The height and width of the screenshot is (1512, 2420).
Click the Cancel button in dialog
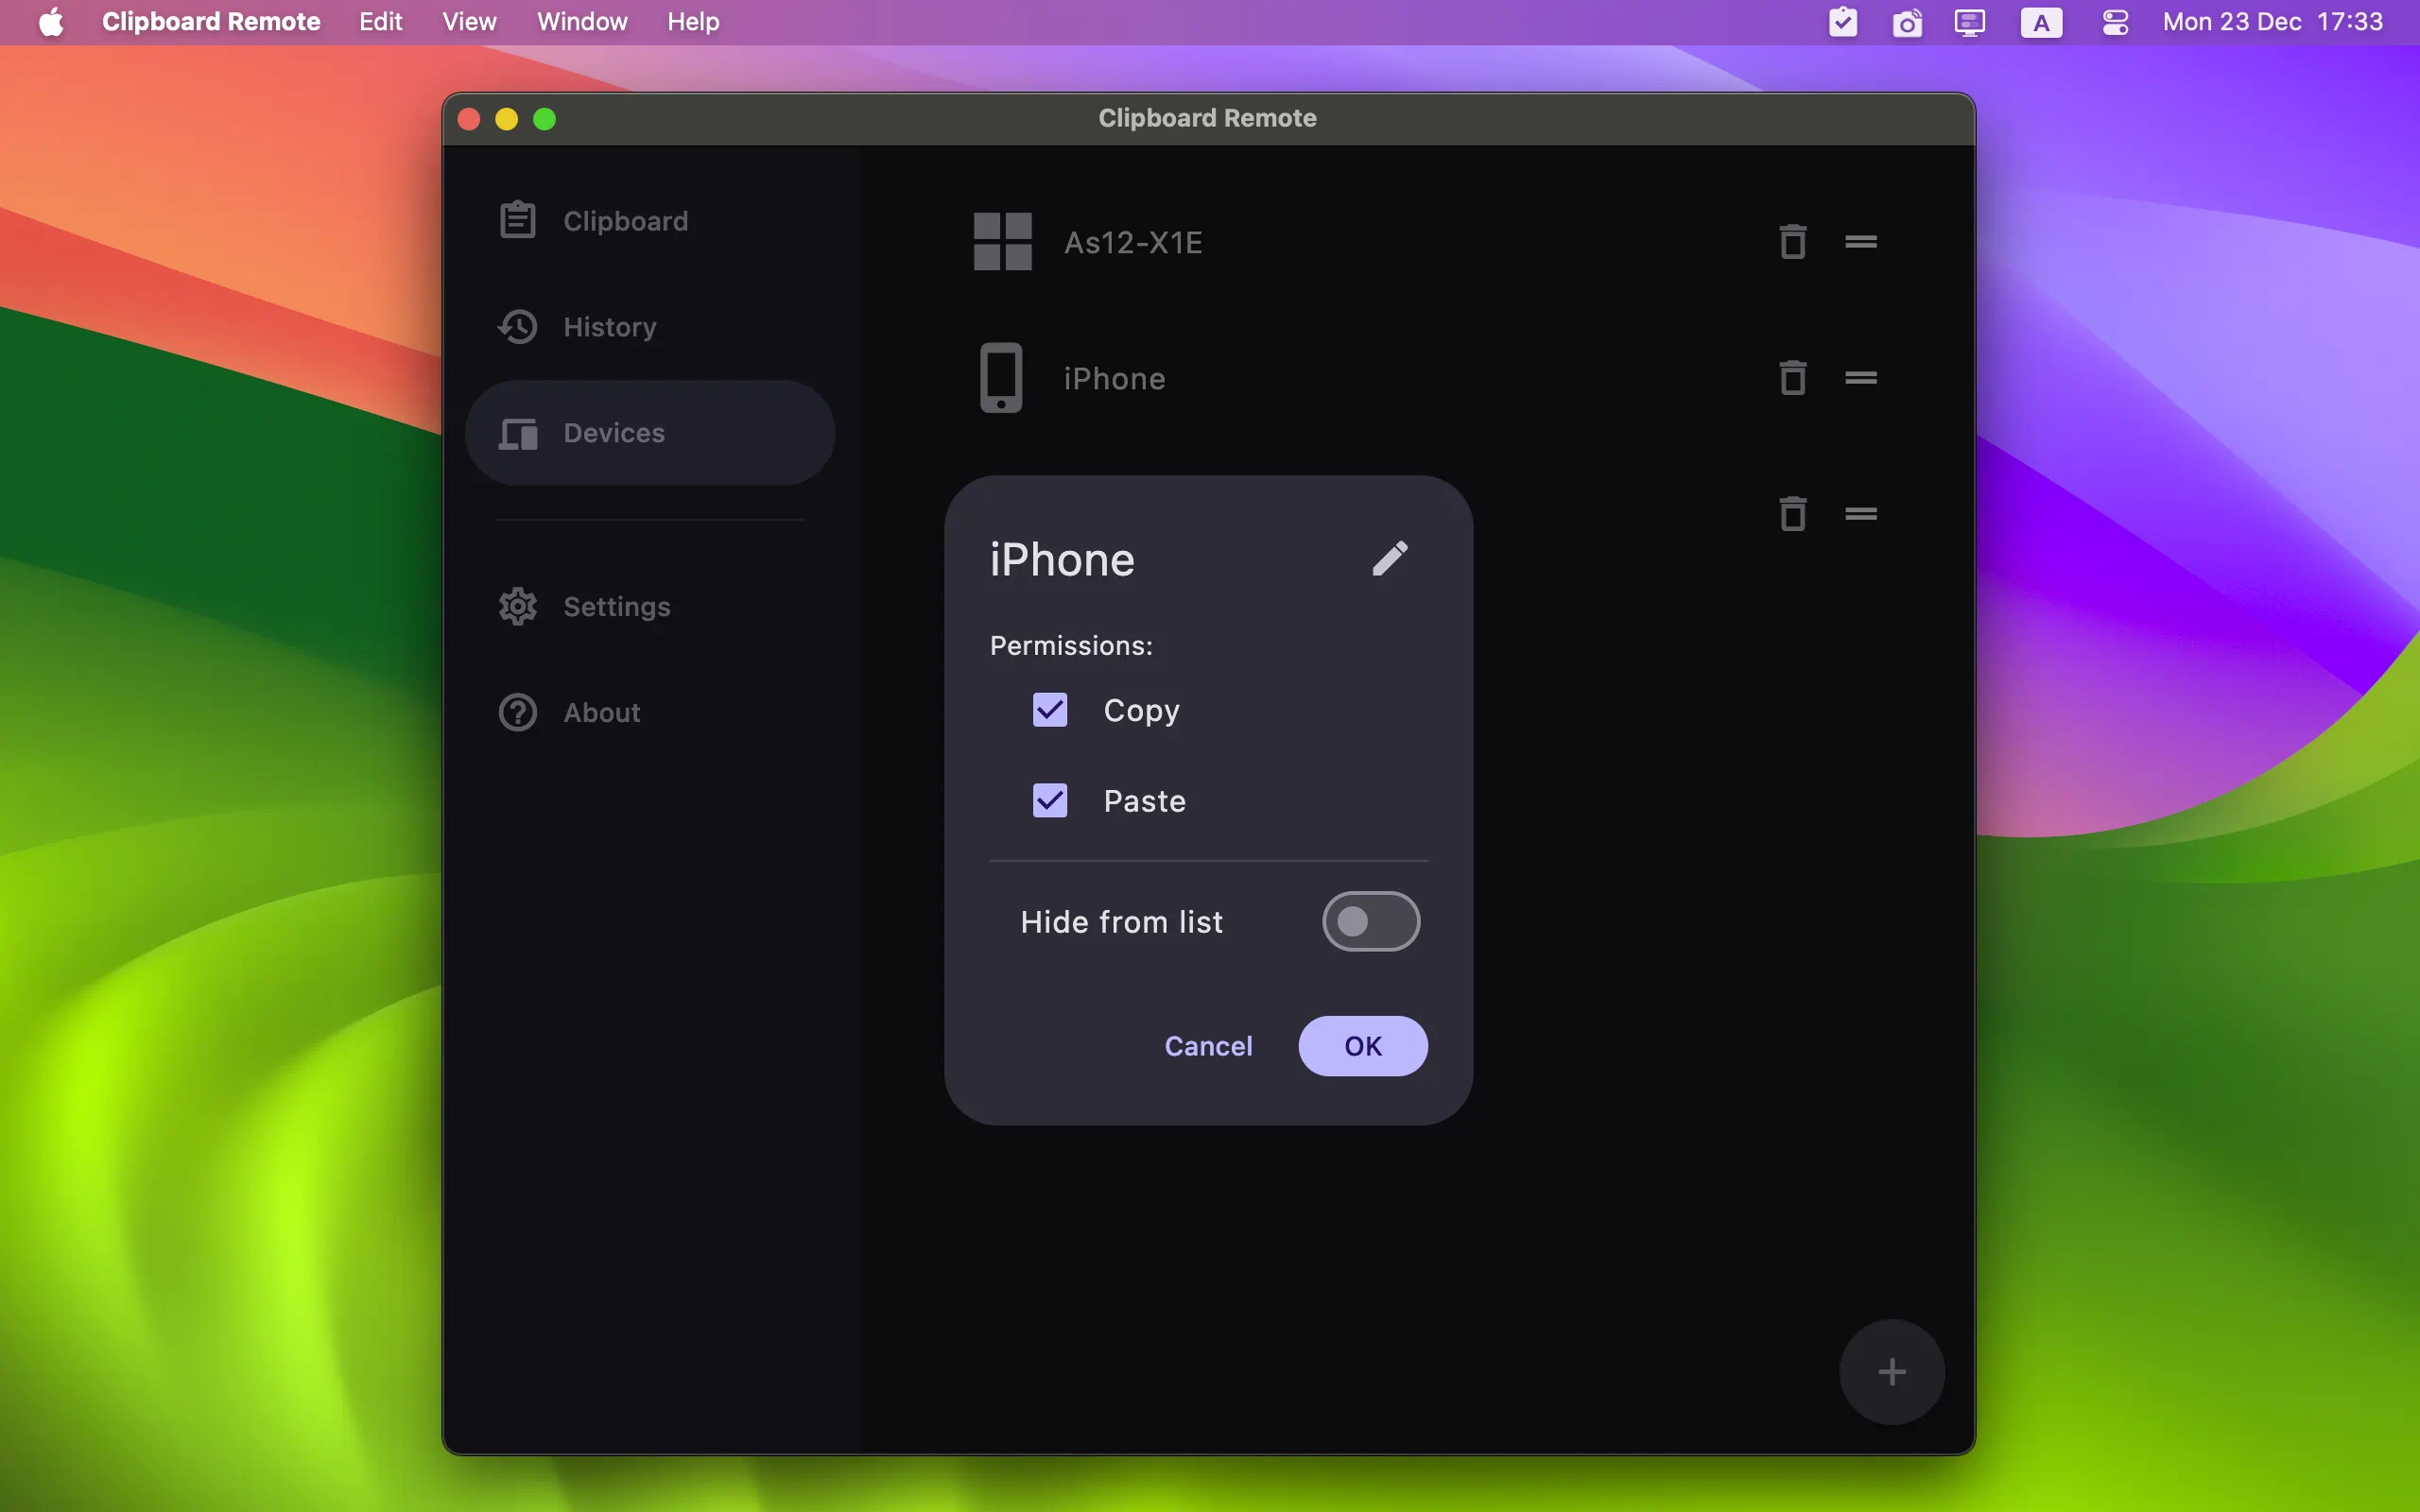1207,1045
